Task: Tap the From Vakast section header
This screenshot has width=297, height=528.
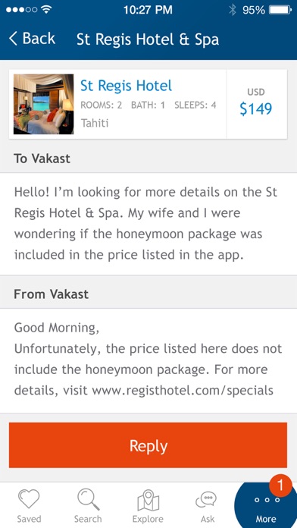Action: 148,294
